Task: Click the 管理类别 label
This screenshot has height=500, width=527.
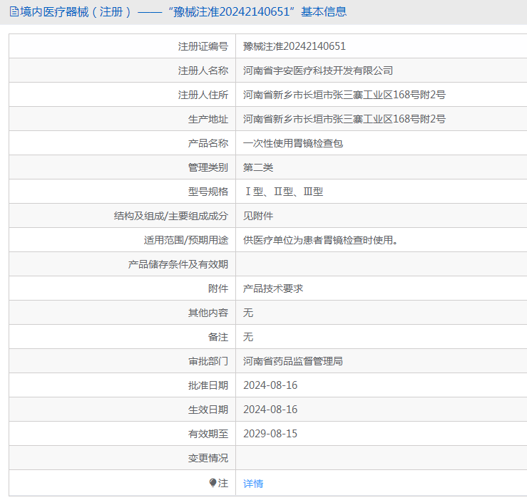Action: 208,167
